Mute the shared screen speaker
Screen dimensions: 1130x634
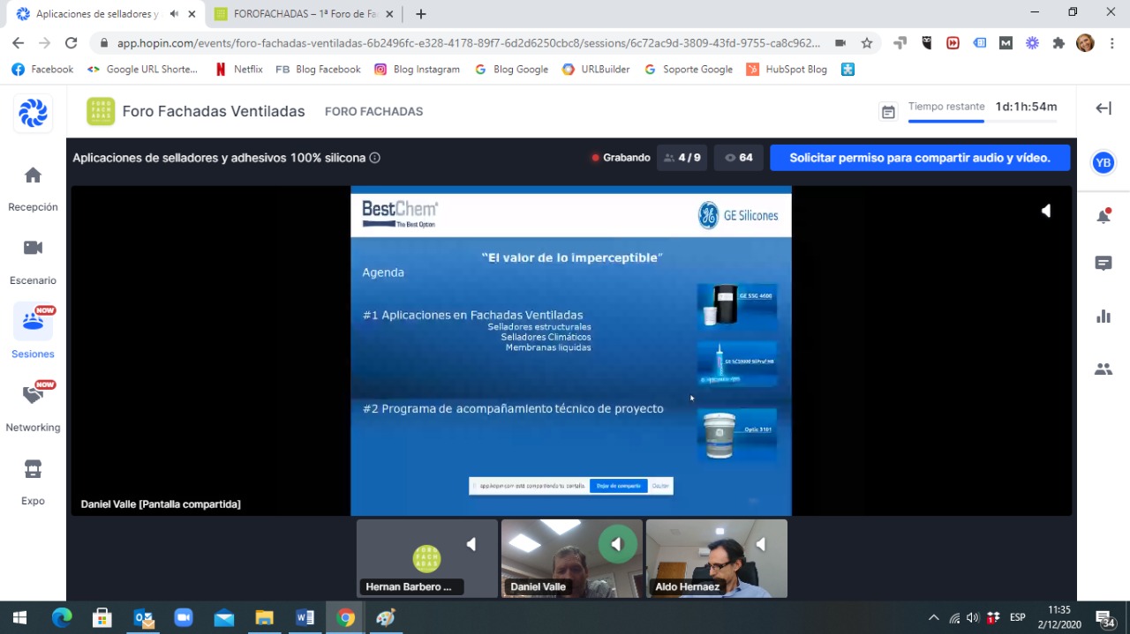pos(1046,211)
